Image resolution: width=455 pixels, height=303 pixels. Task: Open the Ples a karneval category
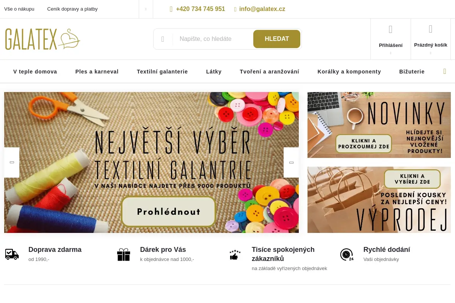(x=97, y=72)
